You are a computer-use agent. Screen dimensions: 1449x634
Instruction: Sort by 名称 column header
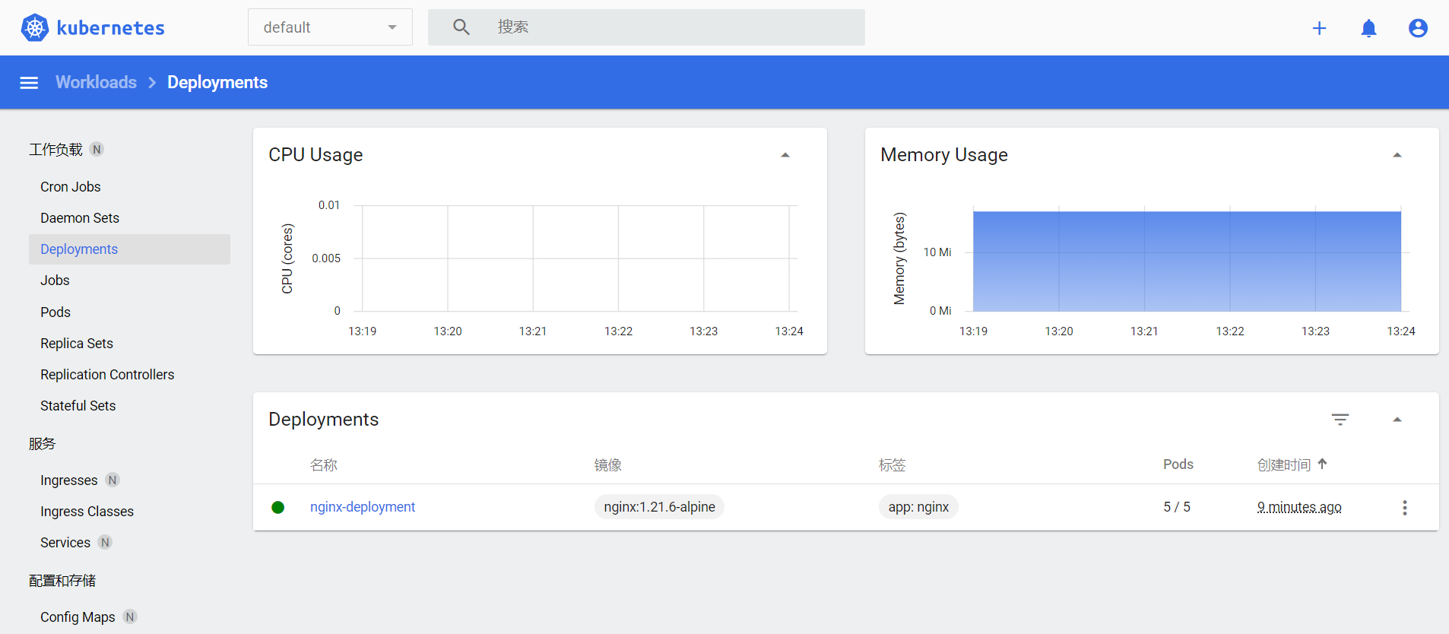point(324,465)
